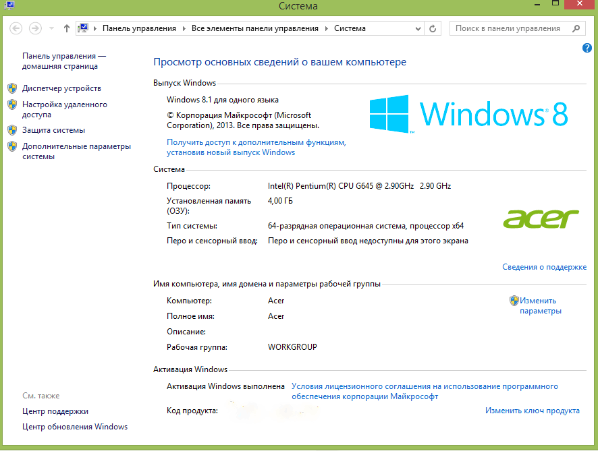
Task: Click the computer icon in address bar
Action: point(83,28)
